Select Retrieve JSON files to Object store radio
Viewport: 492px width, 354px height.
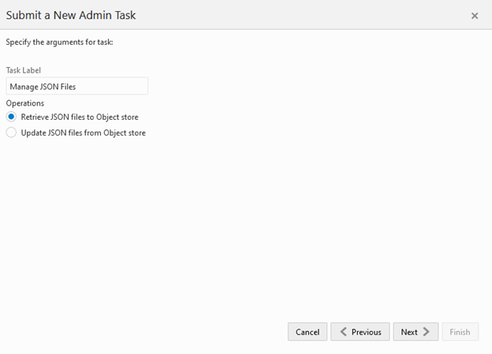(x=11, y=117)
